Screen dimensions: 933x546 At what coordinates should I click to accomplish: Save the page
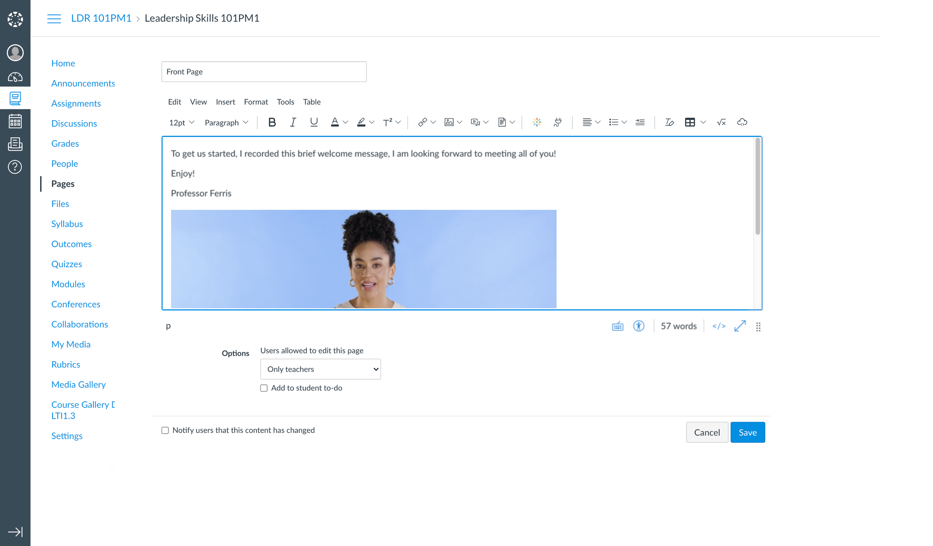click(747, 432)
